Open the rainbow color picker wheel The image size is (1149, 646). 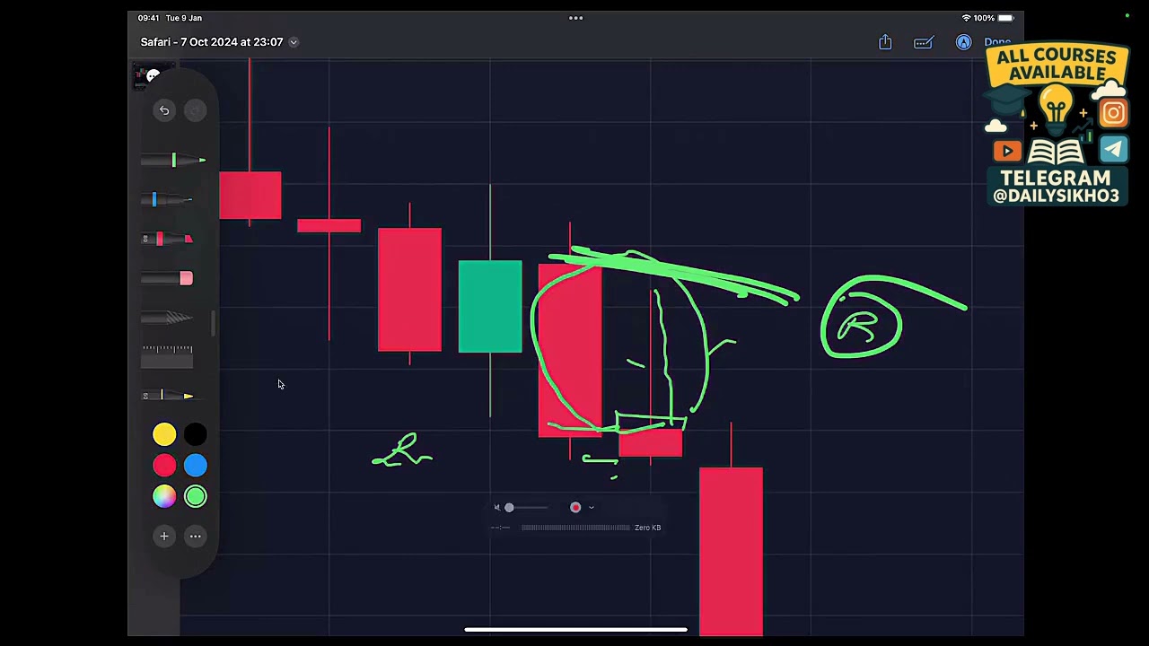(x=164, y=496)
